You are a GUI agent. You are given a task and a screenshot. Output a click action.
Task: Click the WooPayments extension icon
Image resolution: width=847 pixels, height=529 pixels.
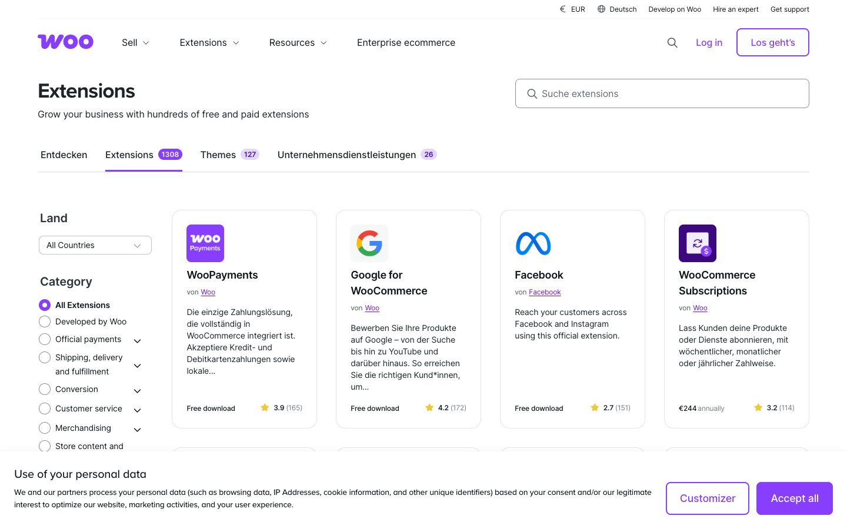pyautogui.click(x=205, y=243)
